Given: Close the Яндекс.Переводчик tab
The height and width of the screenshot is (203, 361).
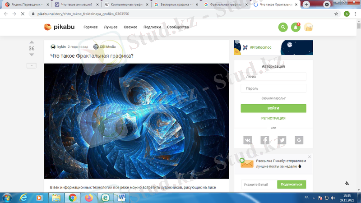Looking at the screenshot, I should (48, 5).
